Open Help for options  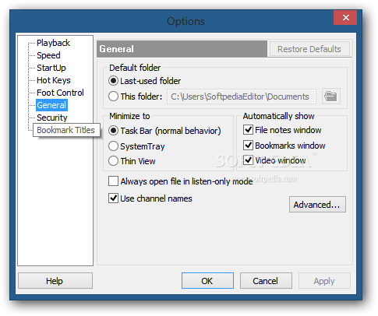point(55,281)
